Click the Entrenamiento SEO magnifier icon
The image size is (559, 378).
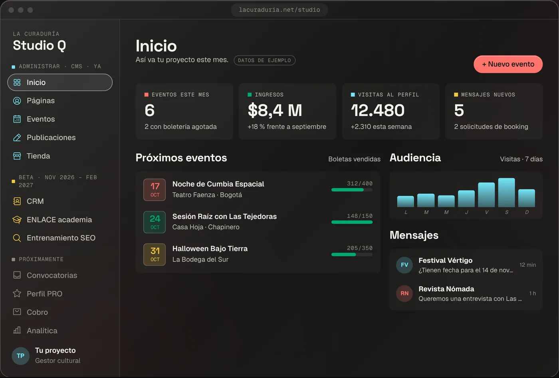click(x=17, y=238)
